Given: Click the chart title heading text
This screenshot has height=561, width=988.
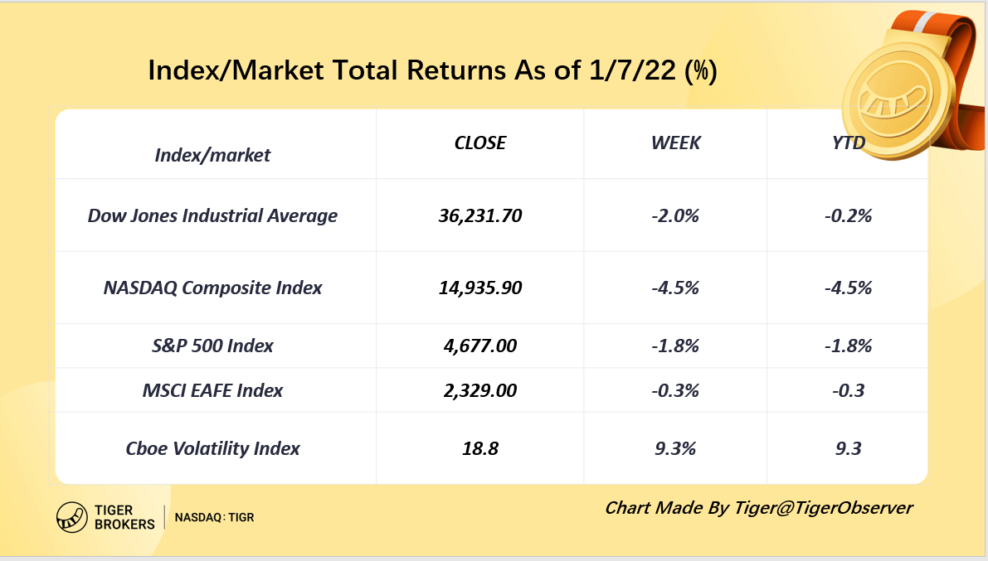Looking at the screenshot, I should [432, 71].
